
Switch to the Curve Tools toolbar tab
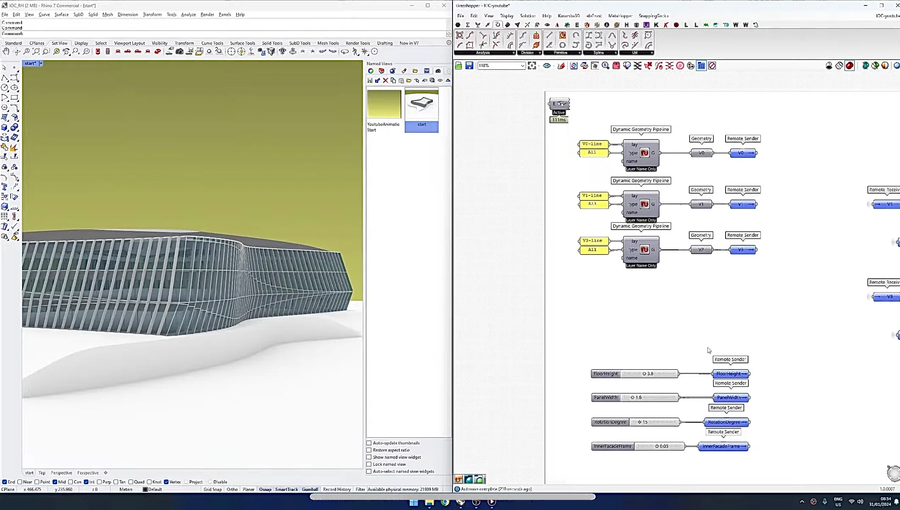pos(212,43)
